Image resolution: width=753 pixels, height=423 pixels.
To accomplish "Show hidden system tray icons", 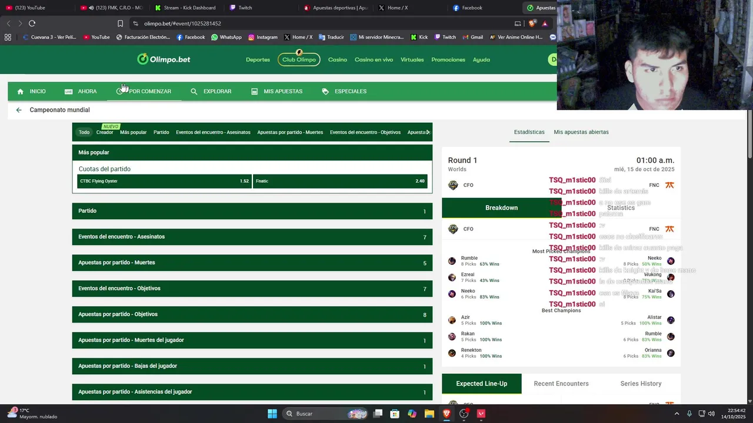I will click(677, 414).
